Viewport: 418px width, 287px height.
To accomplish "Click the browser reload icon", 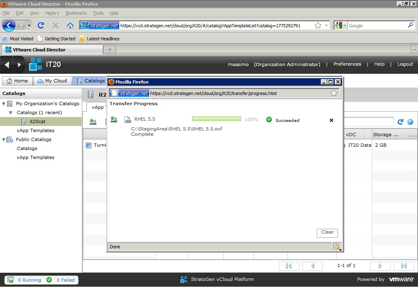I will click(41, 25).
